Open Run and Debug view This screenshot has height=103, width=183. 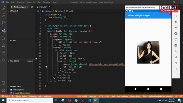[3, 30]
